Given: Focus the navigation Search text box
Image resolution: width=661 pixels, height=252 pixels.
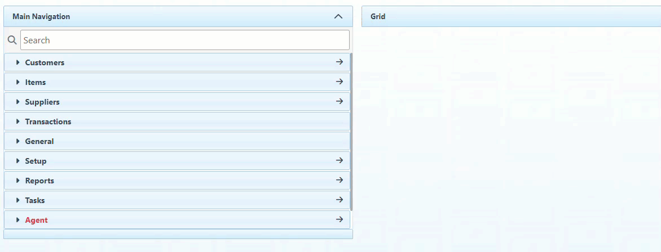Looking at the screenshot, I should click(x=184, y=40).
